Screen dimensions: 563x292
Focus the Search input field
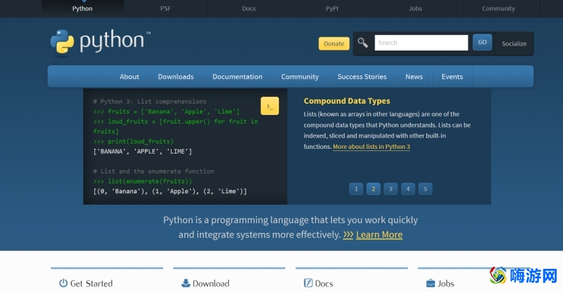[421, 43]
